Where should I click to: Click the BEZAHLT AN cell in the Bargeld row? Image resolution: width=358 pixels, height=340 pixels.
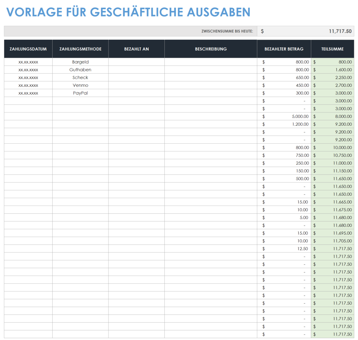[136, 62]
